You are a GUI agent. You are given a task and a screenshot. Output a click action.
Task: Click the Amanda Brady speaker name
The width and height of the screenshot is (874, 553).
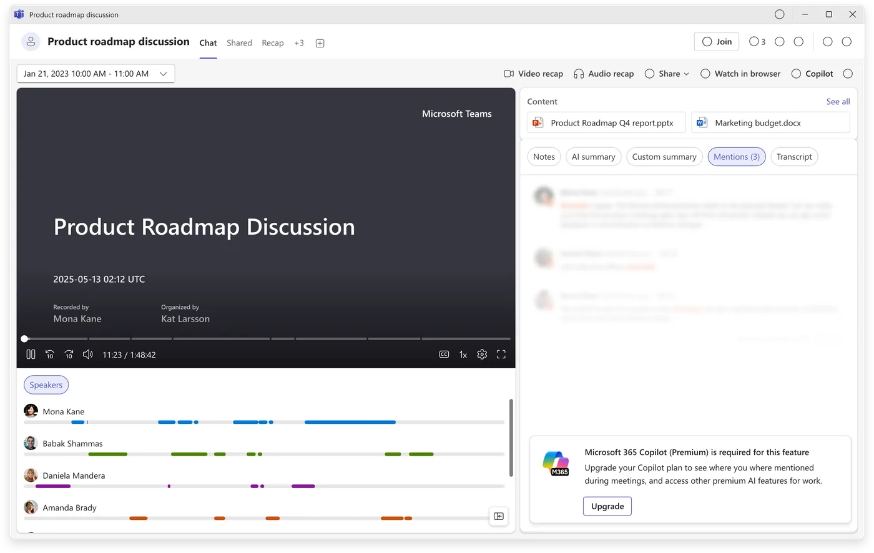point(69,508)
